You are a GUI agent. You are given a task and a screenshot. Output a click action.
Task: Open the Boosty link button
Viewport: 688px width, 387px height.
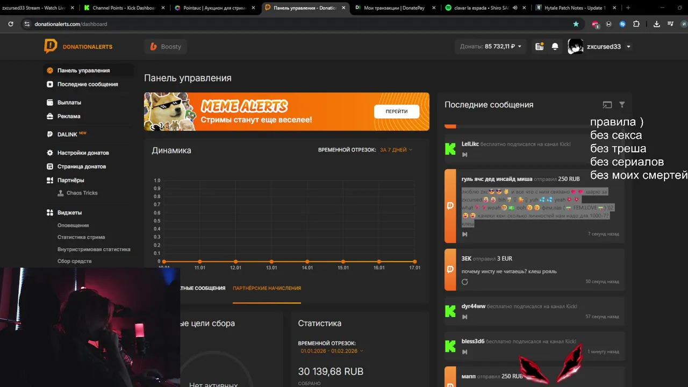click(x=166, y=47)
